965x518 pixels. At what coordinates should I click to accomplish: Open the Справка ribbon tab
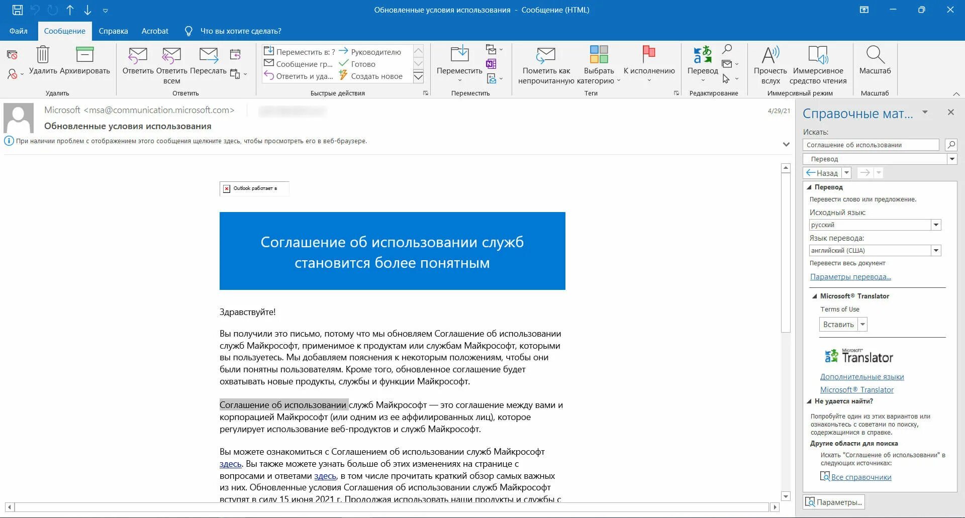pyautogui.click(x=113, y=31)
